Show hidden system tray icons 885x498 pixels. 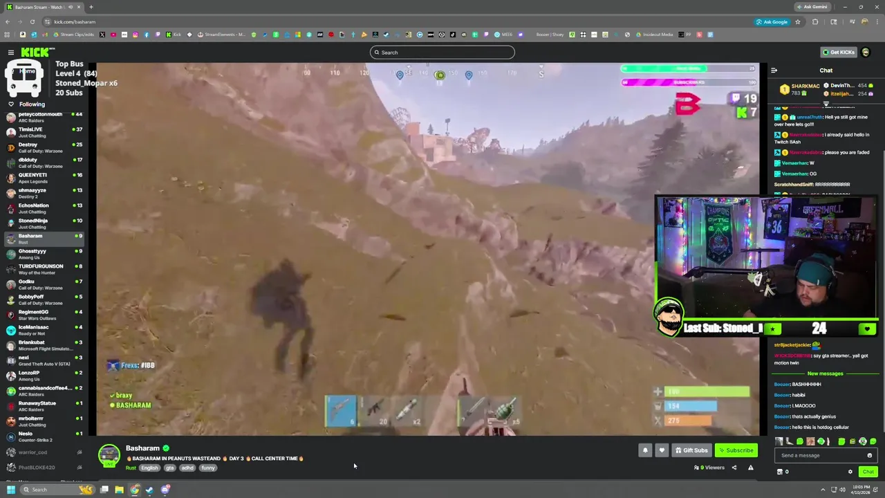coord(823,490)
